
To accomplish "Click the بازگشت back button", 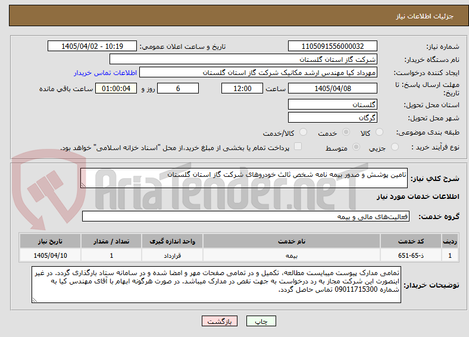I will [x=220, y=321].
